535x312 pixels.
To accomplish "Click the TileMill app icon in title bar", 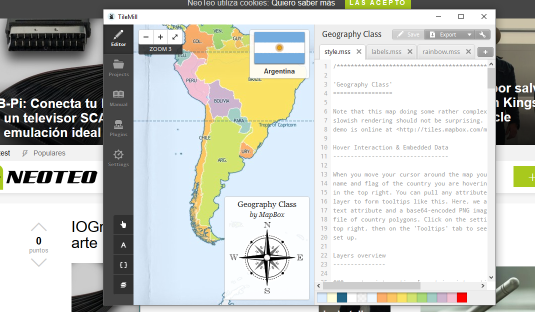I will coord(111,16).
